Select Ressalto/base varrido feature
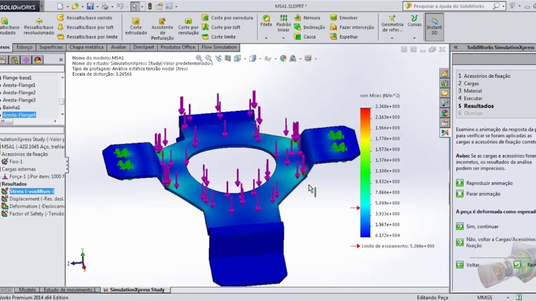The width and height of the screenshot is (536, 301). (85, 18)
